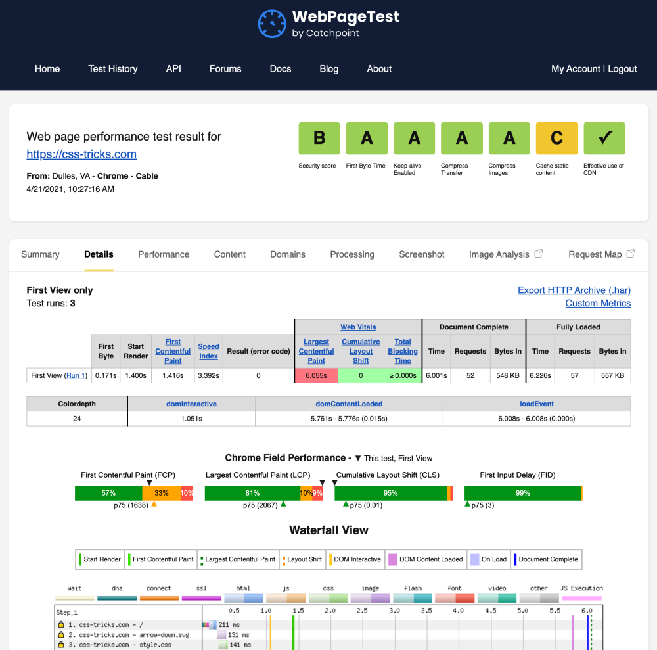Click the Compress Images A grade badge
Viewport: 657px width, 650px height.
[509, 138]
